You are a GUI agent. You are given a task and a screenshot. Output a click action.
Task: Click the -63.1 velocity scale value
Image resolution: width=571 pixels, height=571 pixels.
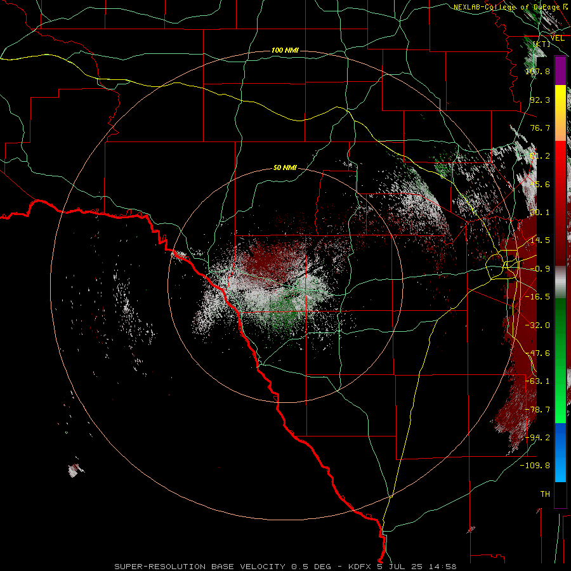coord(537,381)
